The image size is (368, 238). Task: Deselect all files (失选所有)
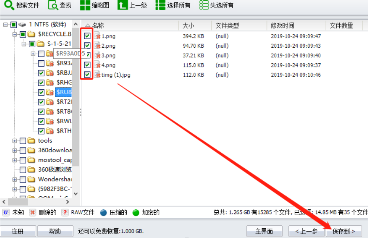point(216,5)
